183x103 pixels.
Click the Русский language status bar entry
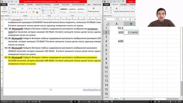coord(34,102)
